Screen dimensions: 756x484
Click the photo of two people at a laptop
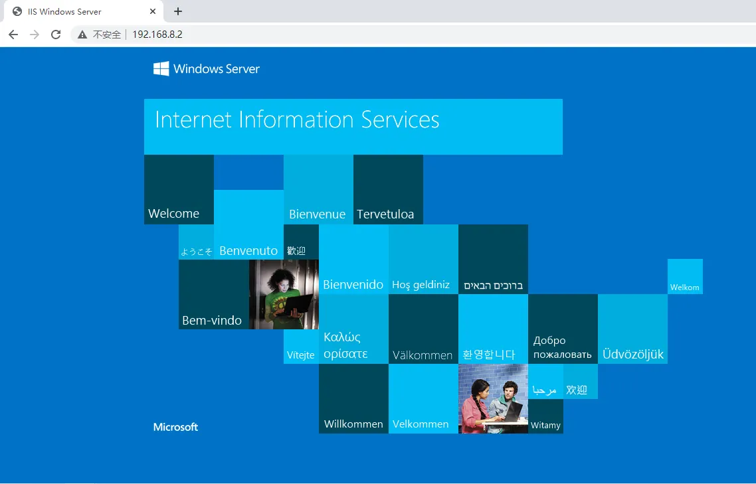(493, 398)
